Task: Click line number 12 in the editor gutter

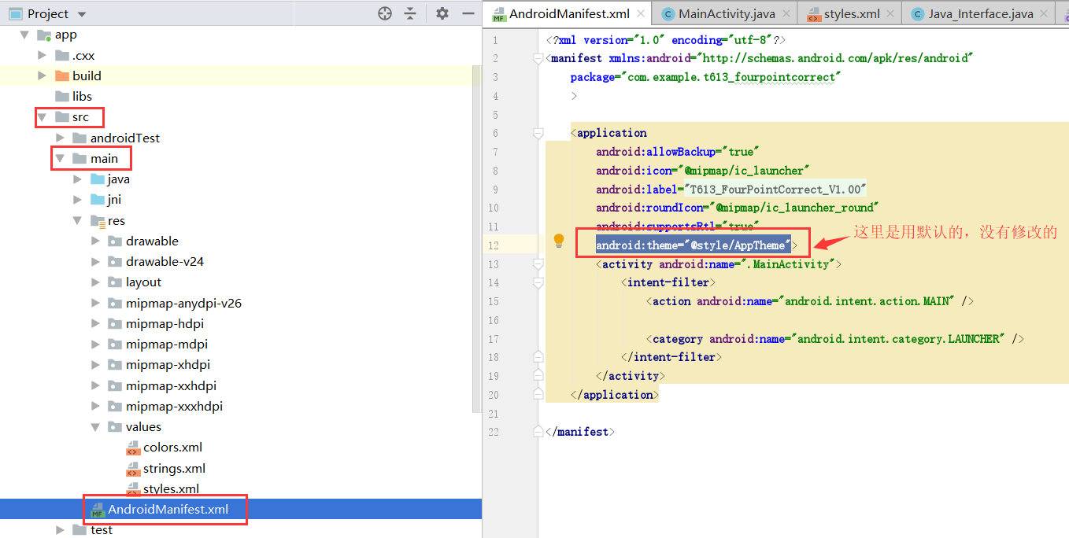Action: (494, 245)
